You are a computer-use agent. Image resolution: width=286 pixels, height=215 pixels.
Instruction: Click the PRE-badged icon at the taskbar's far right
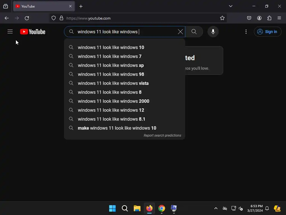tap(277, 208)
